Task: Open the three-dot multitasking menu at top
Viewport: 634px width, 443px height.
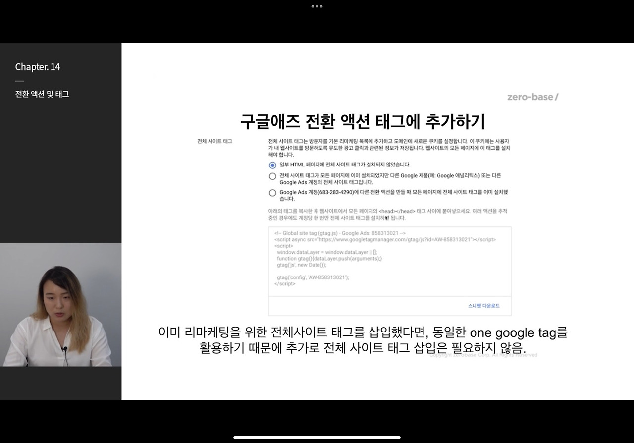Action: (317, 6)
